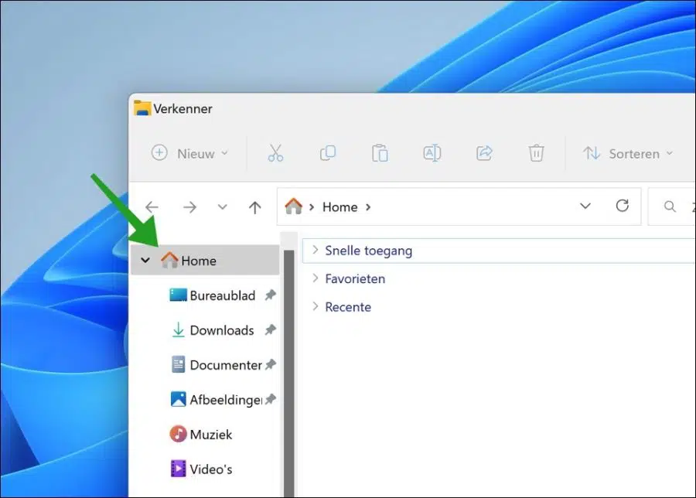Screen dimensions: 696x498
Task: Open Muziek in the sidebar
Action: coord(200,434)
